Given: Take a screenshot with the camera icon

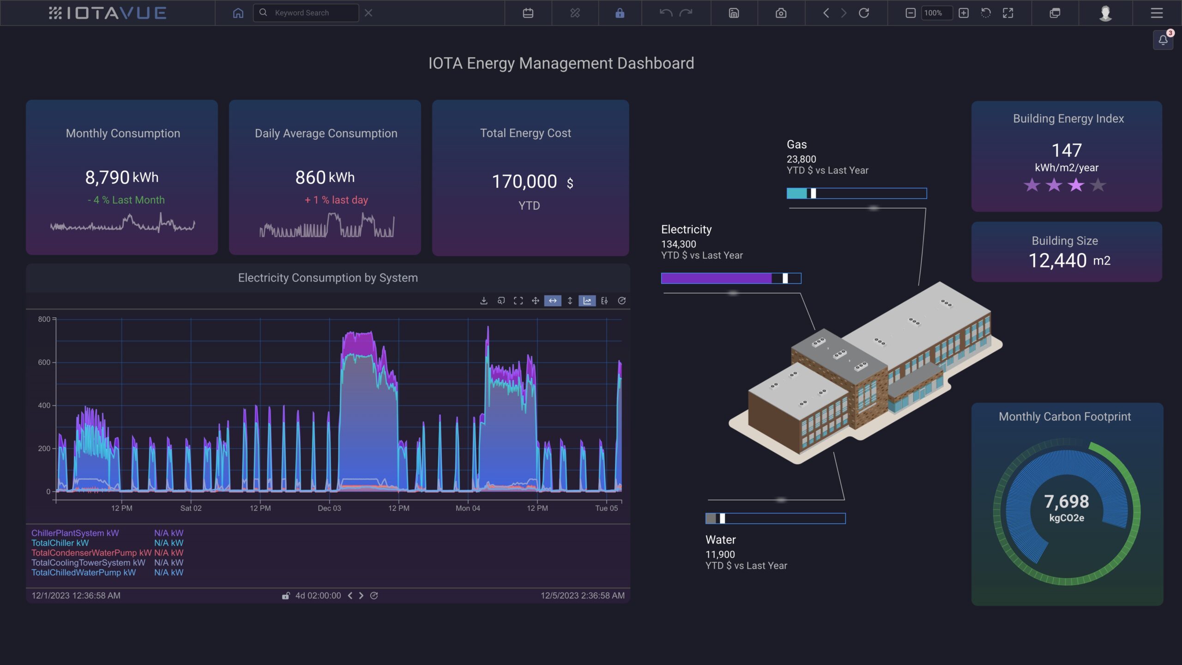Looking at the screenshot, I should [780, 13].
